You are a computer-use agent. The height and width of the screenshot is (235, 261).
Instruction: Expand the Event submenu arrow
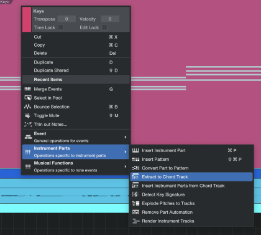point(126,137)
